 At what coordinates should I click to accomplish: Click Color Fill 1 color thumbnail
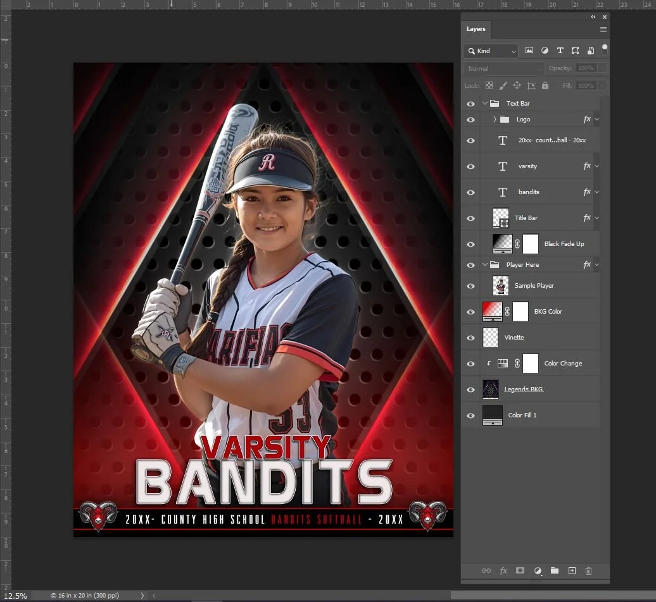click(493, 415)
